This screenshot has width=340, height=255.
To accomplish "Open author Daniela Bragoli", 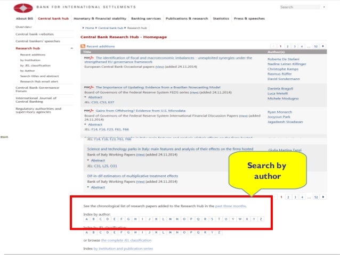I will point(280,88).
